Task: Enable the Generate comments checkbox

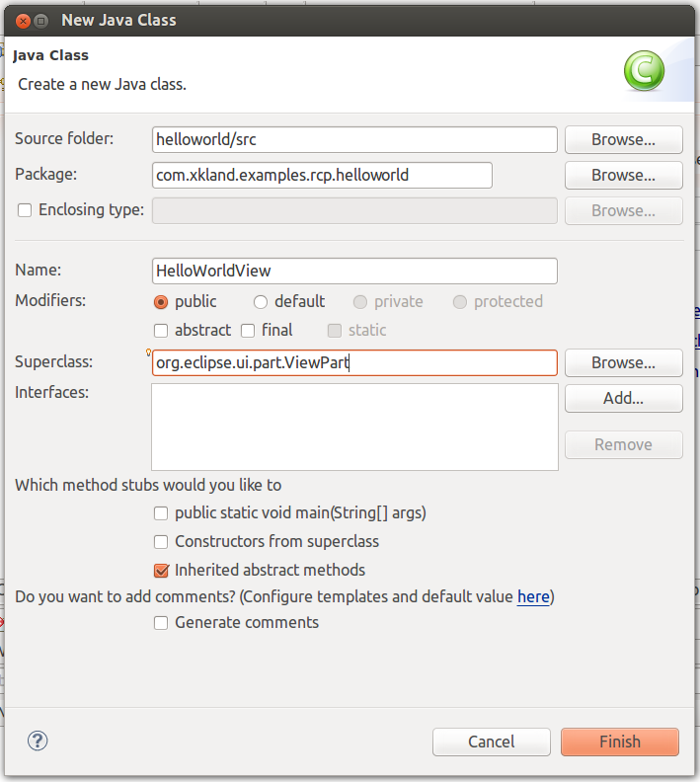Action: pos(161,623)
